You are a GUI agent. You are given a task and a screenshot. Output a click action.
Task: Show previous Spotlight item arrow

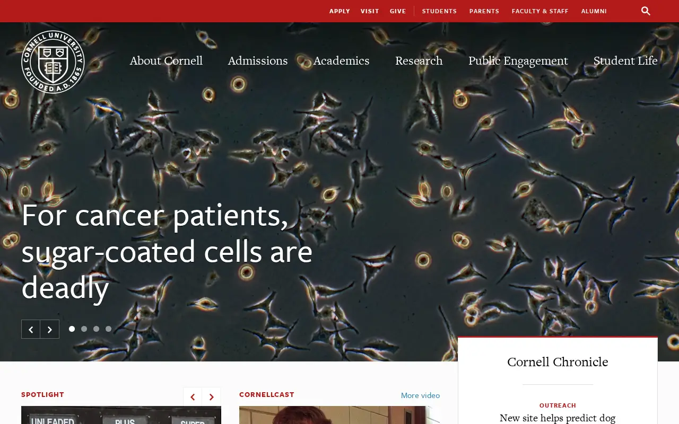point(193,396)
